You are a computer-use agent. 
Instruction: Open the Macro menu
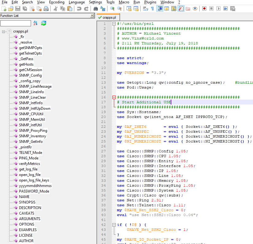[x=124, y=2]
